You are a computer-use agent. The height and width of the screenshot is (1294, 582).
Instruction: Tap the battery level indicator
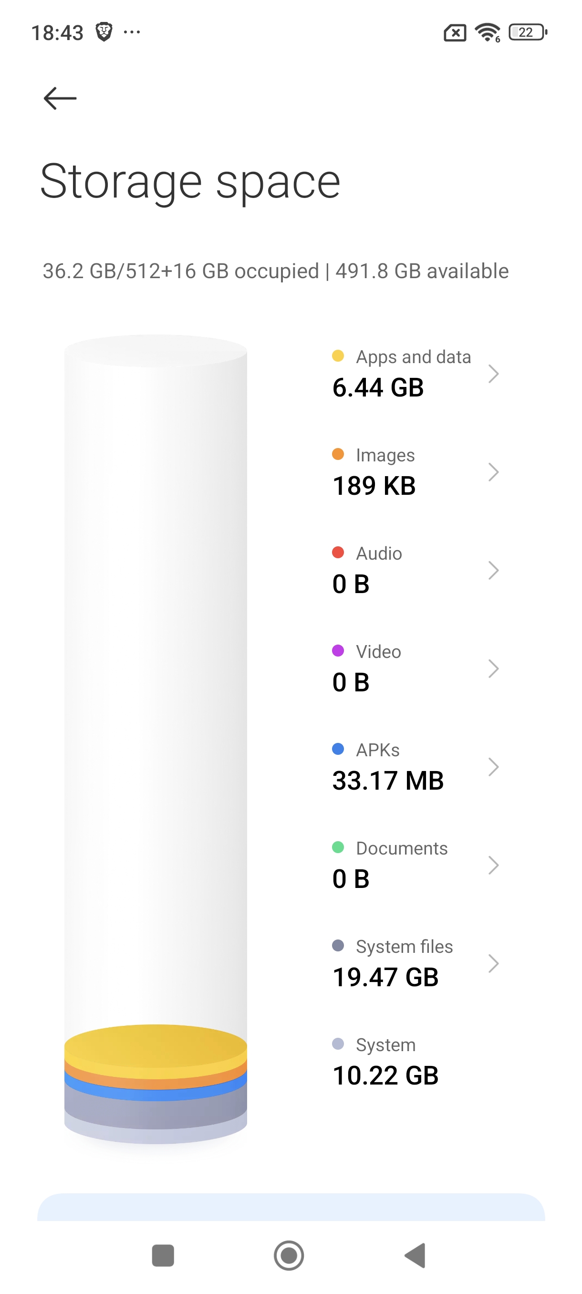coord(527,32)
